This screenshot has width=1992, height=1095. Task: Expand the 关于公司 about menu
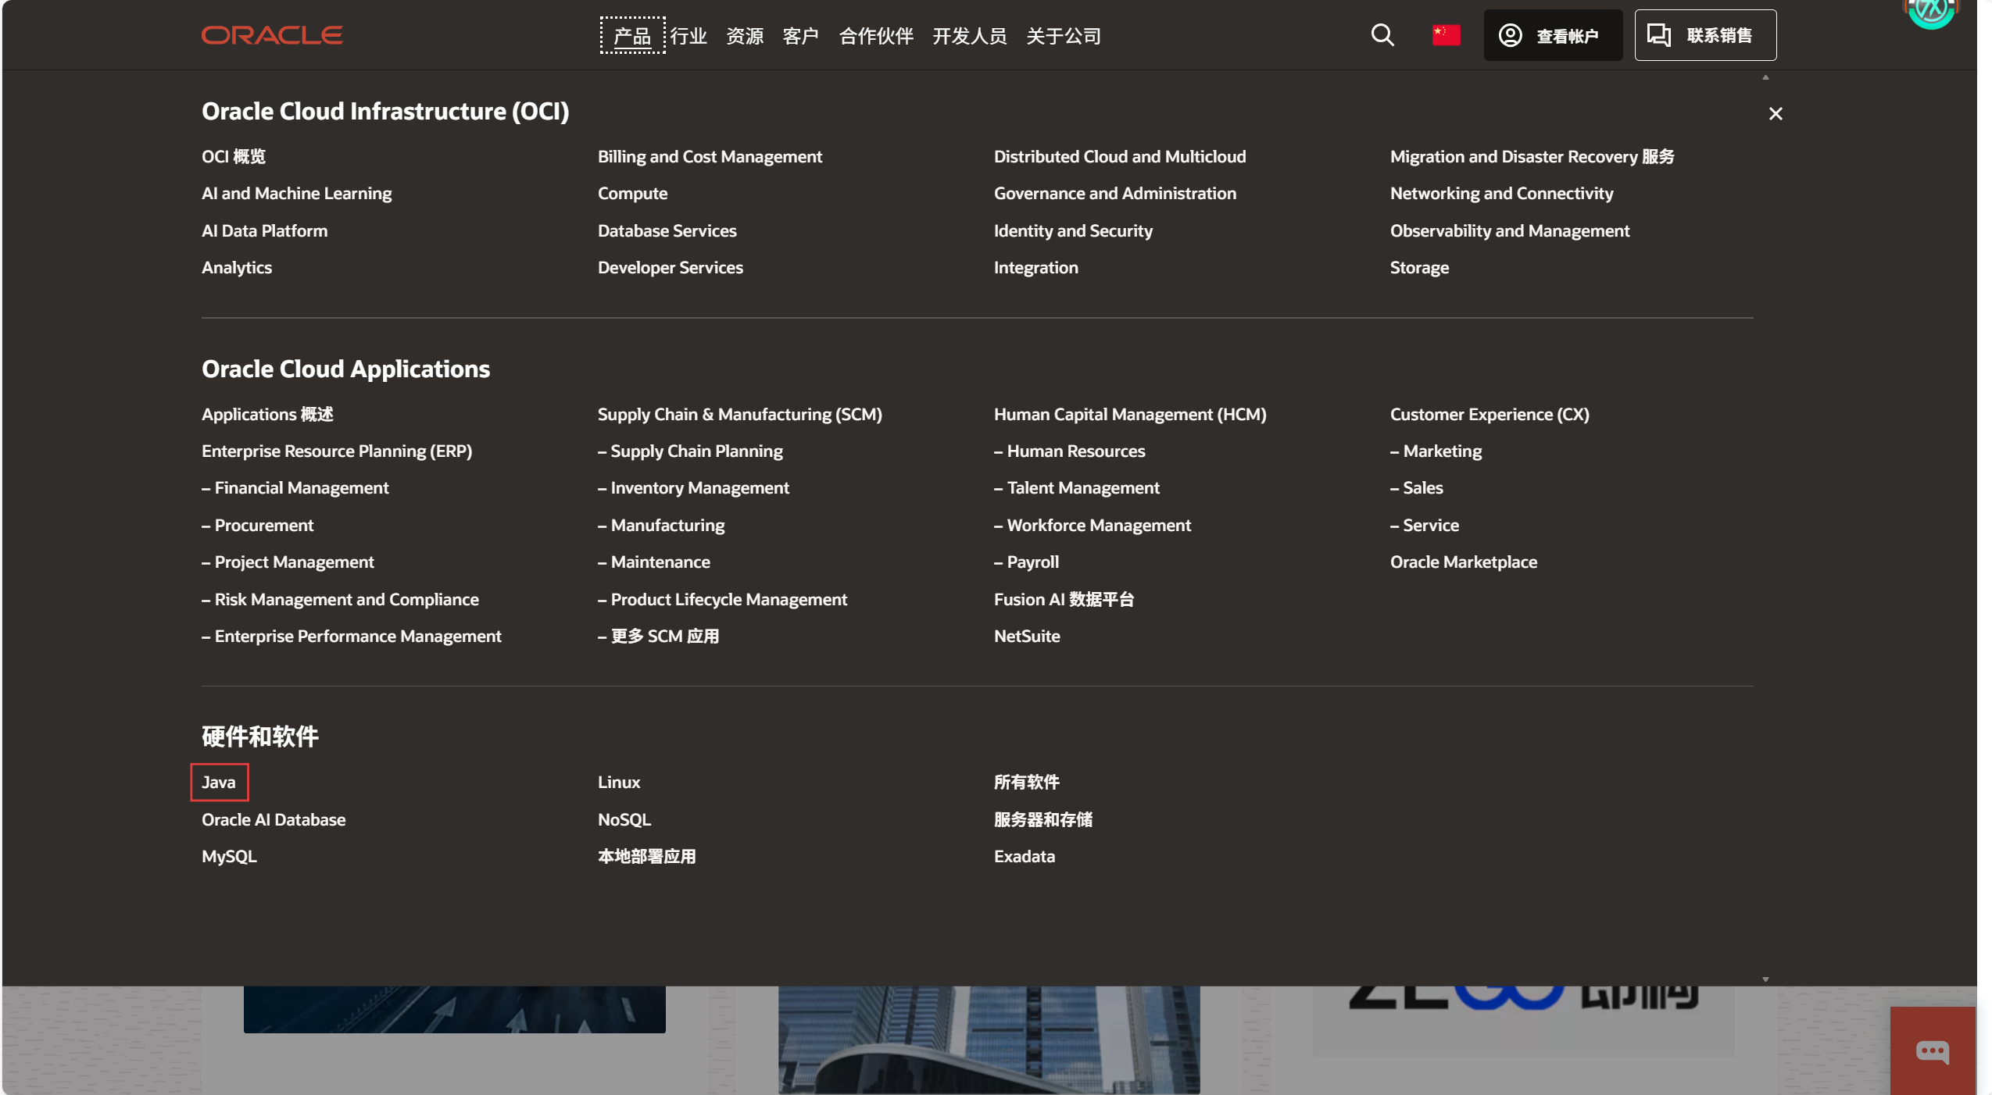tap(1063, 36)
